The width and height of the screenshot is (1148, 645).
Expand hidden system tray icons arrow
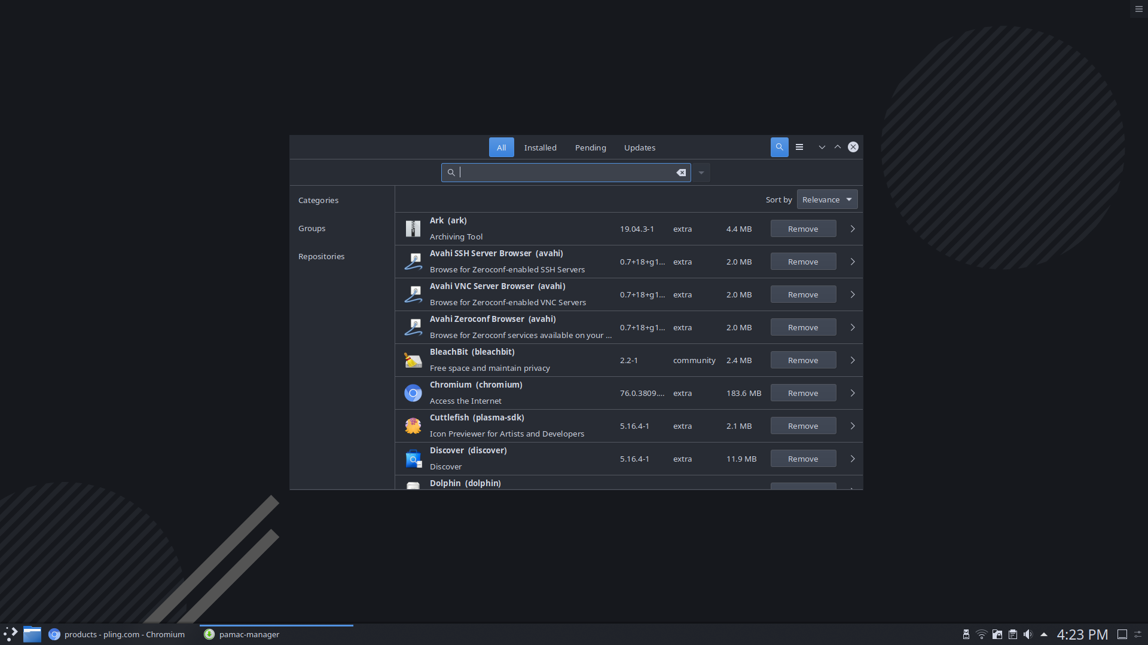[x=1043, y=634]
